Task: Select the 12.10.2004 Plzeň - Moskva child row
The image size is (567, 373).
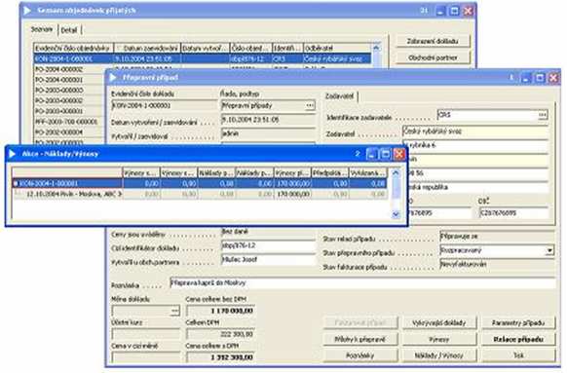Action: 200,194
